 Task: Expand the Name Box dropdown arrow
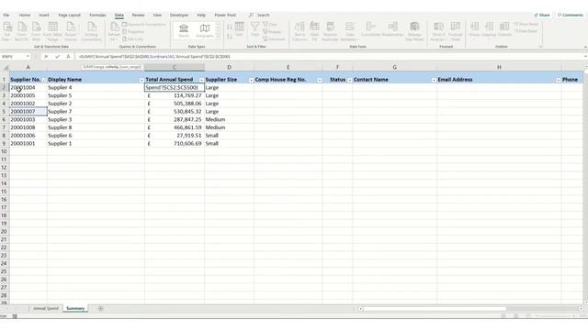[x=28, y=57]
